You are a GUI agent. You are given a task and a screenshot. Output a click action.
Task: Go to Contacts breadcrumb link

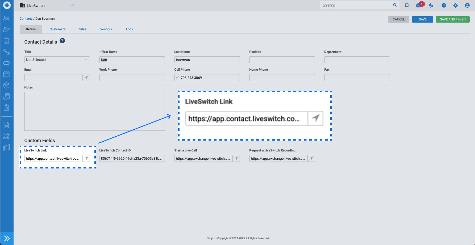tap(26, 19)
